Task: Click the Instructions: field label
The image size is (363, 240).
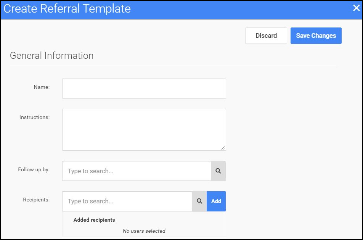Action: point(34,117)
